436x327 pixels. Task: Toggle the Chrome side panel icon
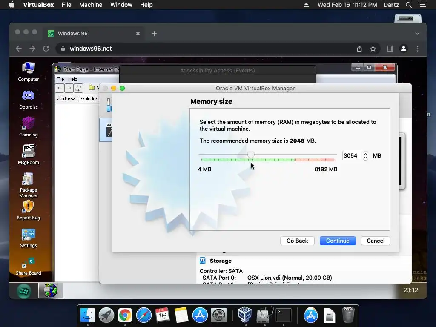(390, 49)
